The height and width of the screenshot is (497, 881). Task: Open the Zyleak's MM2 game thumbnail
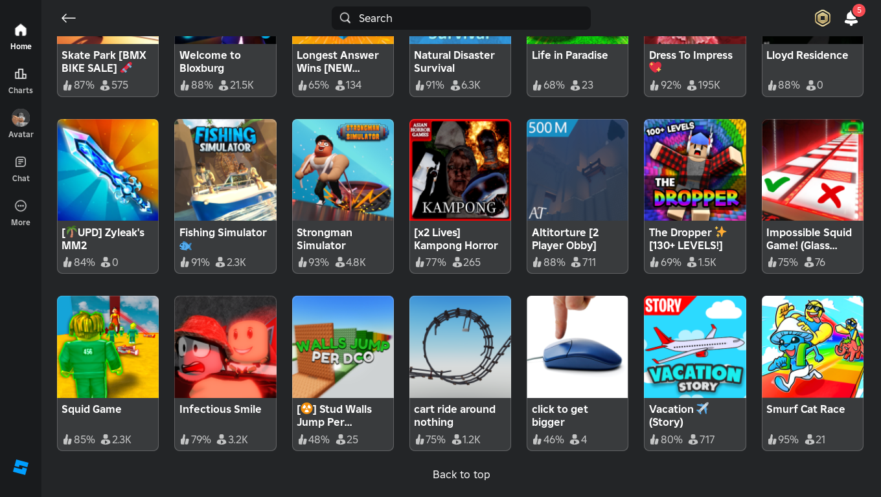coord(108,170)
